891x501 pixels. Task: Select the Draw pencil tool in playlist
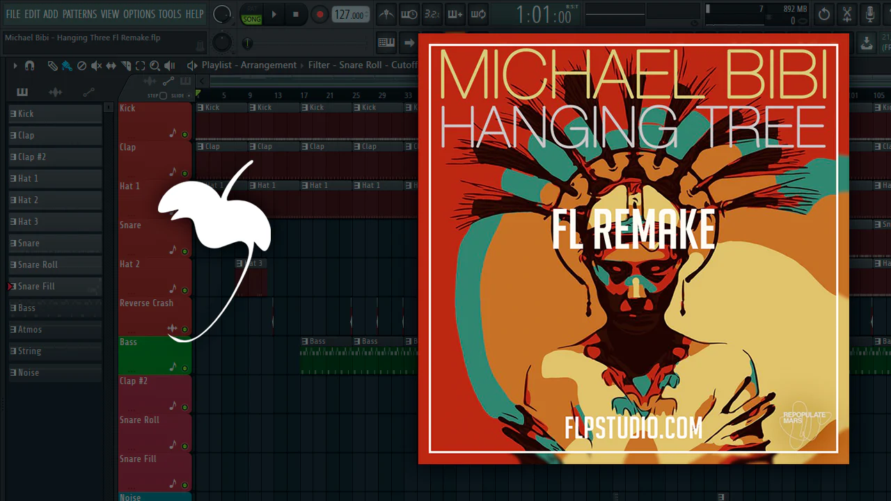pyautogui.click(x=52, y=65)
